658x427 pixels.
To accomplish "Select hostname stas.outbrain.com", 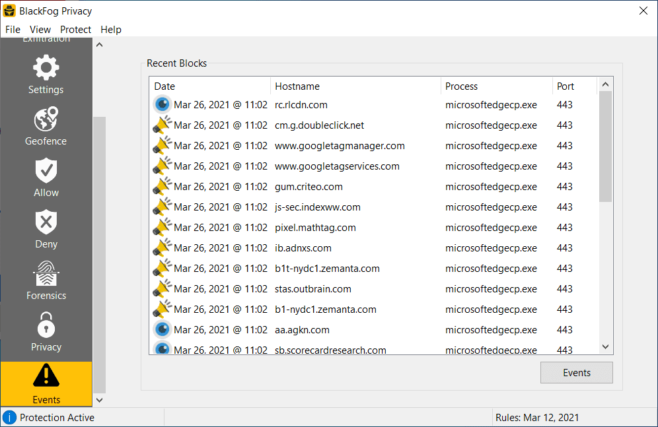I will pyautogui.click(x=313, y=289).
